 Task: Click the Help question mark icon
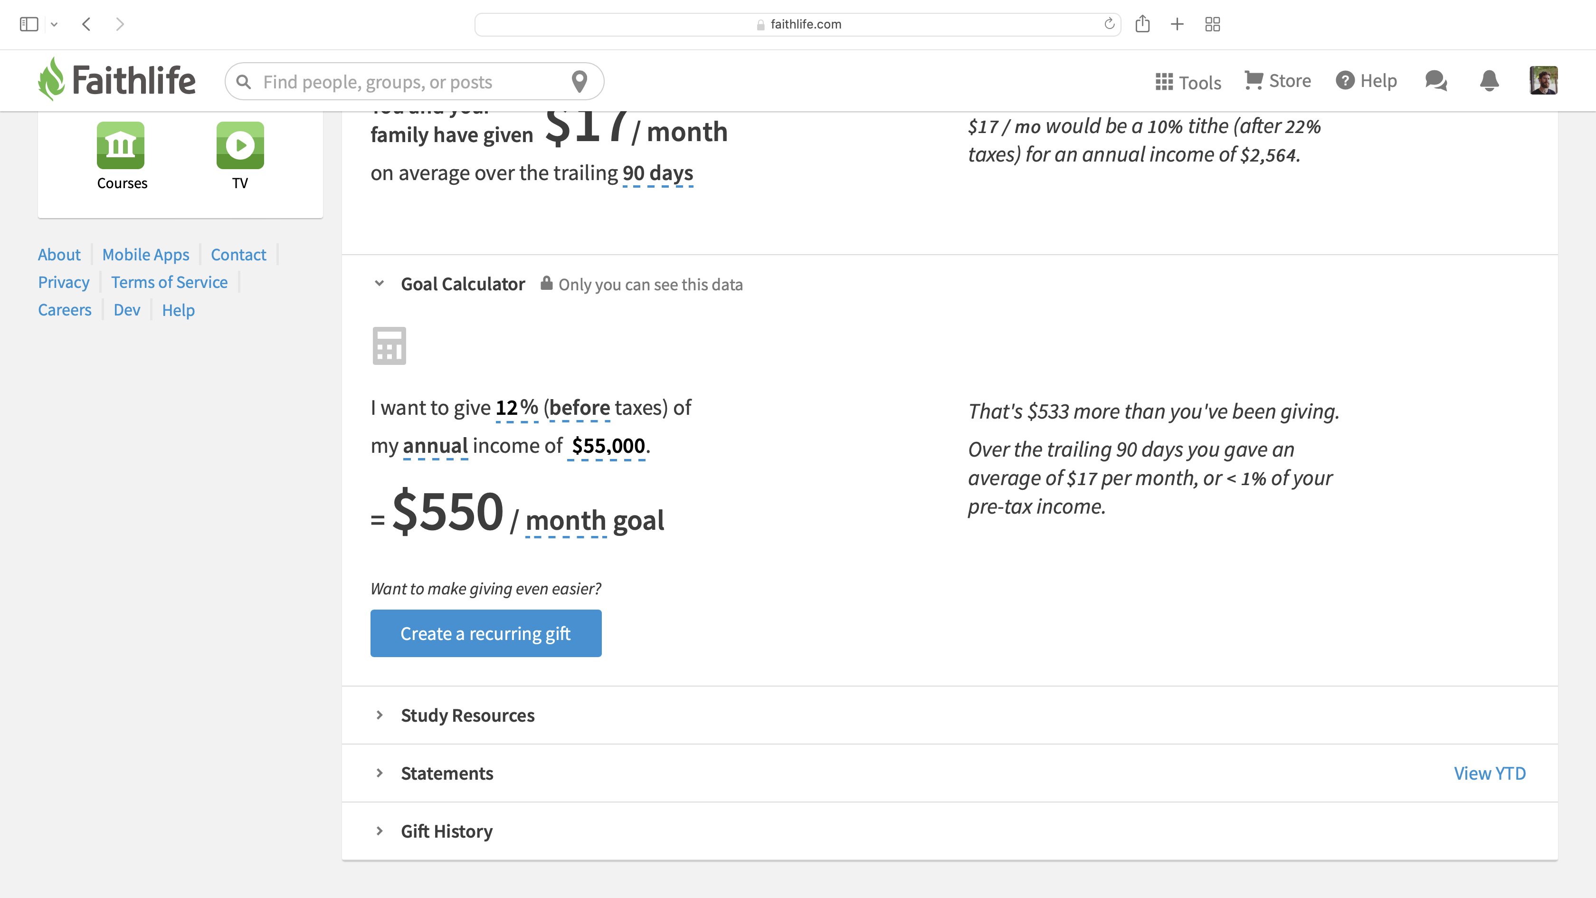pyautogui.click(x=1345, y=81)
